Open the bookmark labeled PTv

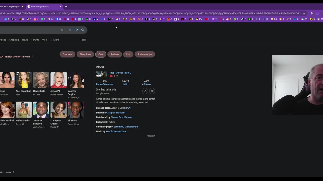[199, 19]
